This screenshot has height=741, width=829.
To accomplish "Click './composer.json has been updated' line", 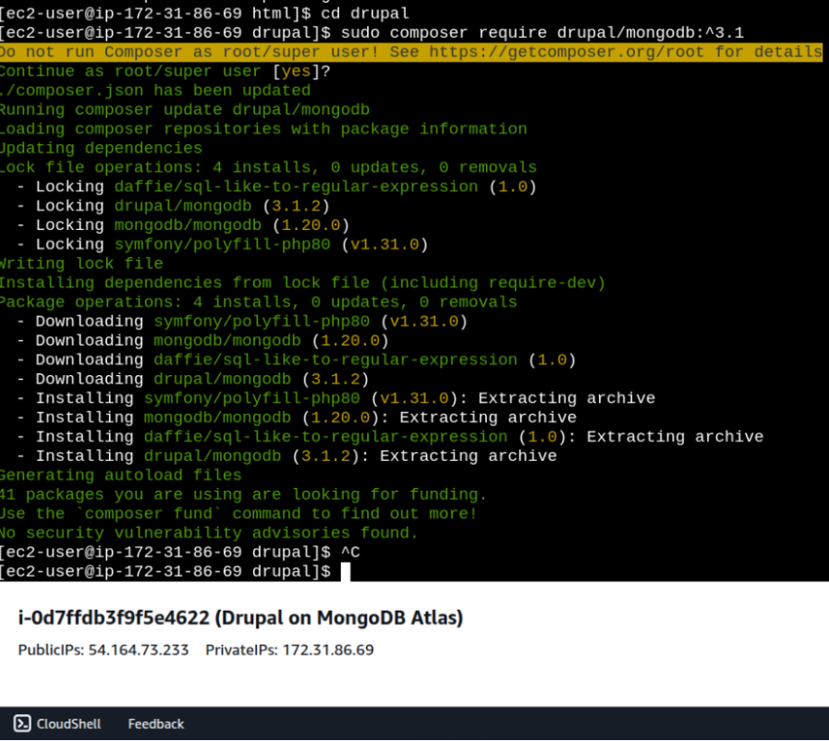I will [x=155, y=91].
